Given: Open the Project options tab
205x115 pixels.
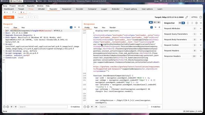Looking at the screenshot, I should tap(130, 9).
